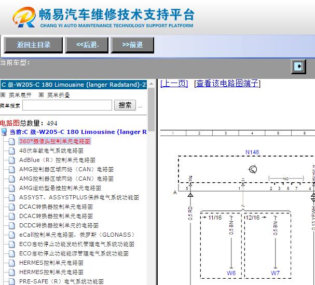Click document icon beside DCDC转换器控制单元的电路图
The image size is (315, 285).
[x=12, y=225]
